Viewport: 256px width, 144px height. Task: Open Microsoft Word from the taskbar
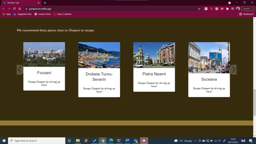127,141
